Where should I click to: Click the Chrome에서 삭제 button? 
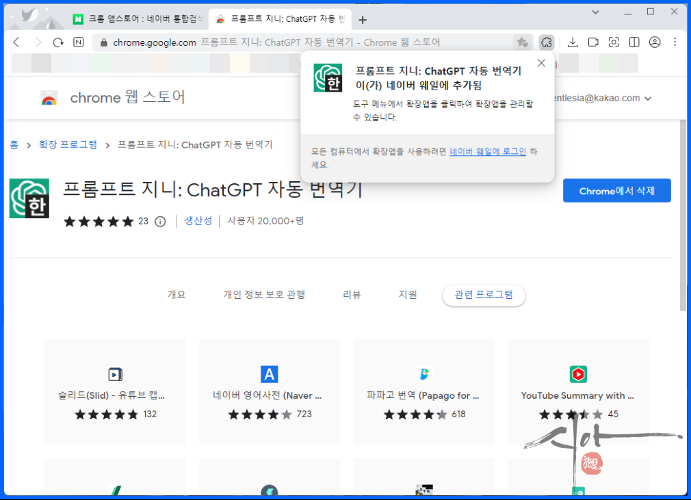click(616, 191)
